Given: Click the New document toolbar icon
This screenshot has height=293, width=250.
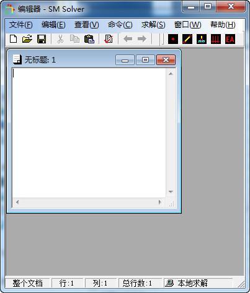Looking at the screenshot, I should pyautogui.click(x=14, y=39).
